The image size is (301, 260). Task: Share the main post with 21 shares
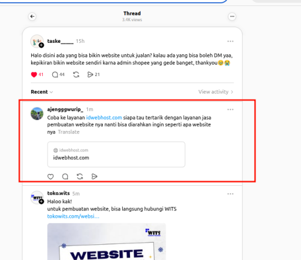pyautogui.click(x=90, y=75)
